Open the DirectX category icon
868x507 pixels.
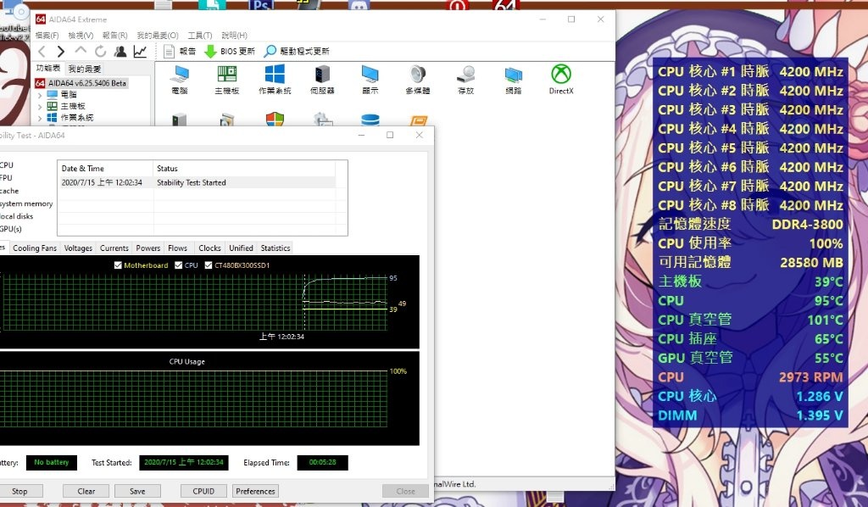click(561, 80)
